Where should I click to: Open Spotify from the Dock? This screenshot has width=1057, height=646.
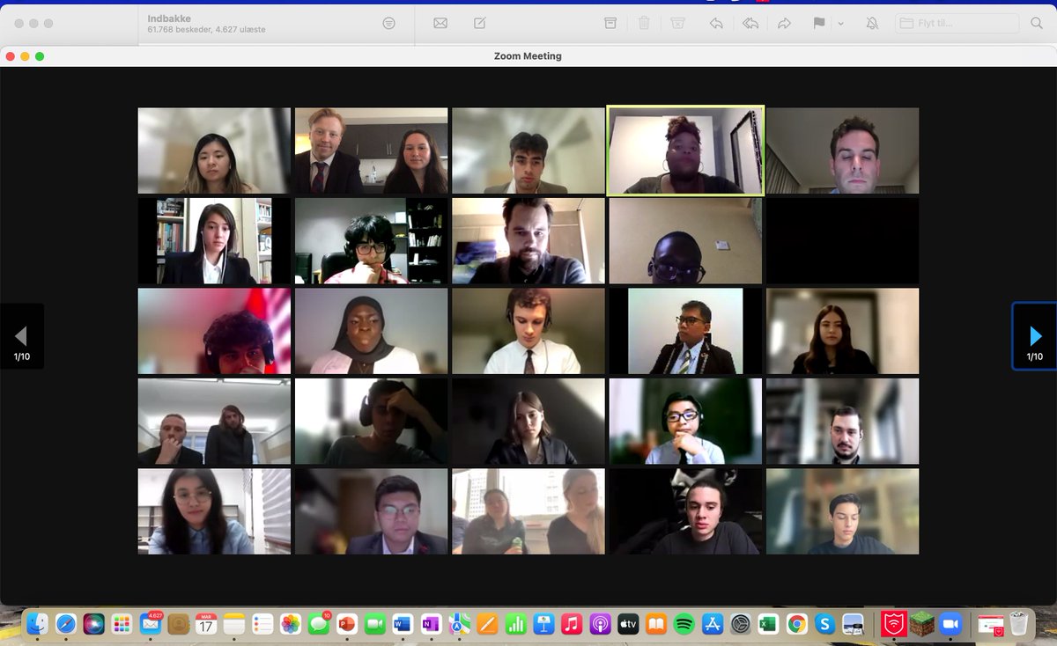coord(684,624)
